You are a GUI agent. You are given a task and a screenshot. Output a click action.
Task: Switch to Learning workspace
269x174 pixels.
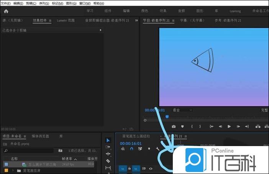click(x=235, y=11)
